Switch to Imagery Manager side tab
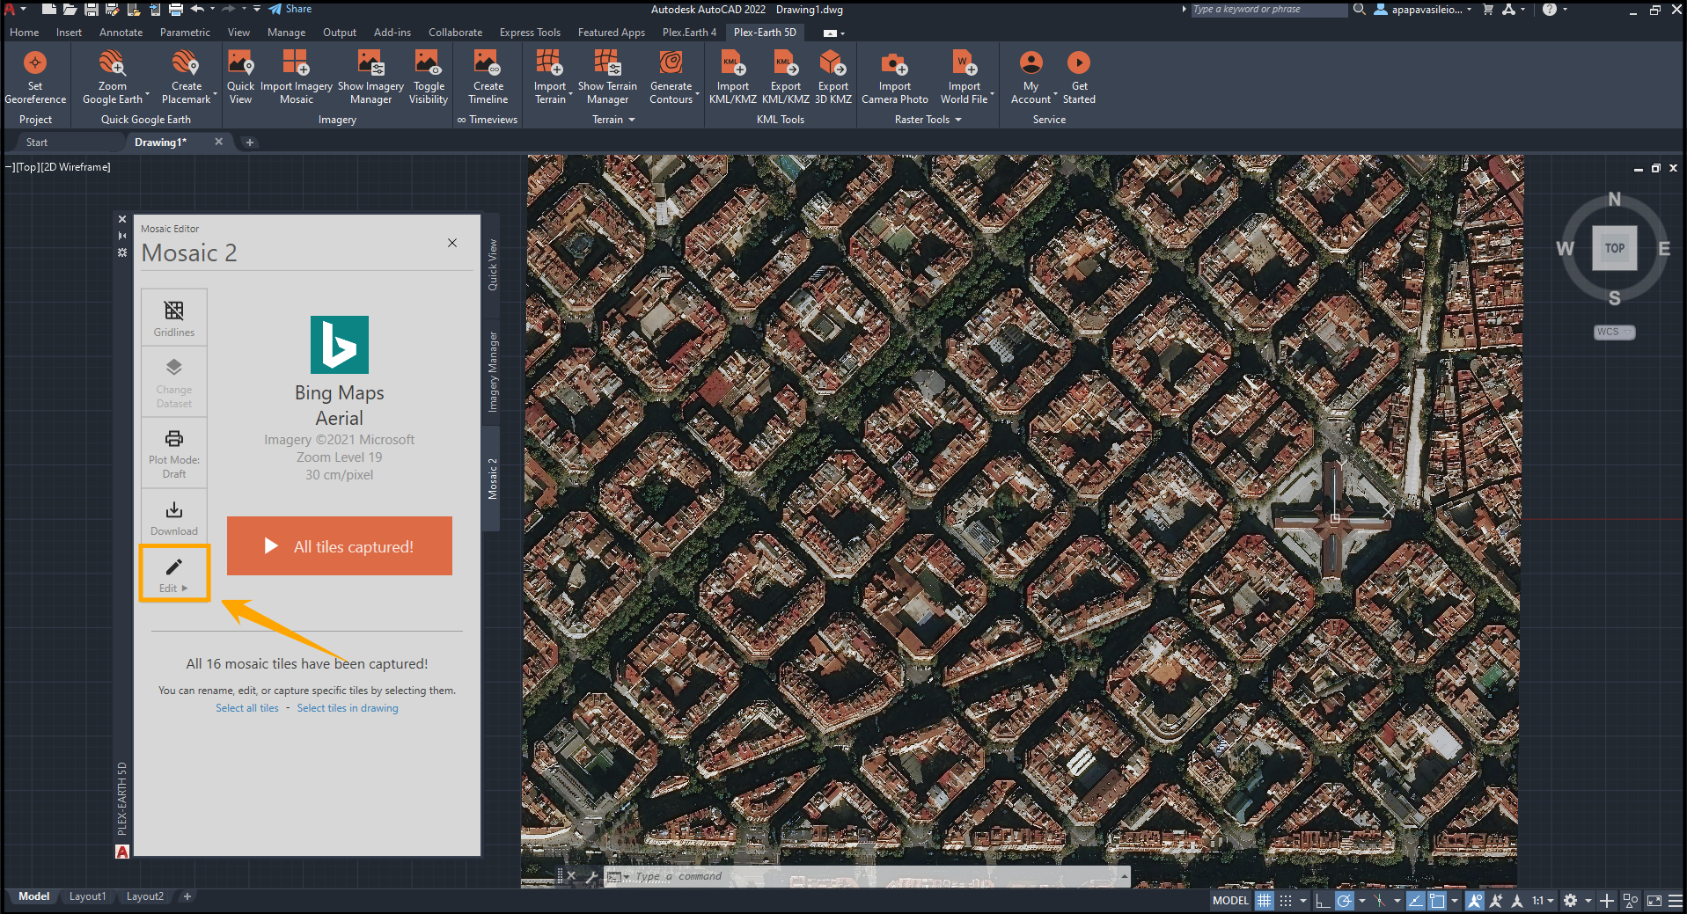 [492, 372]
